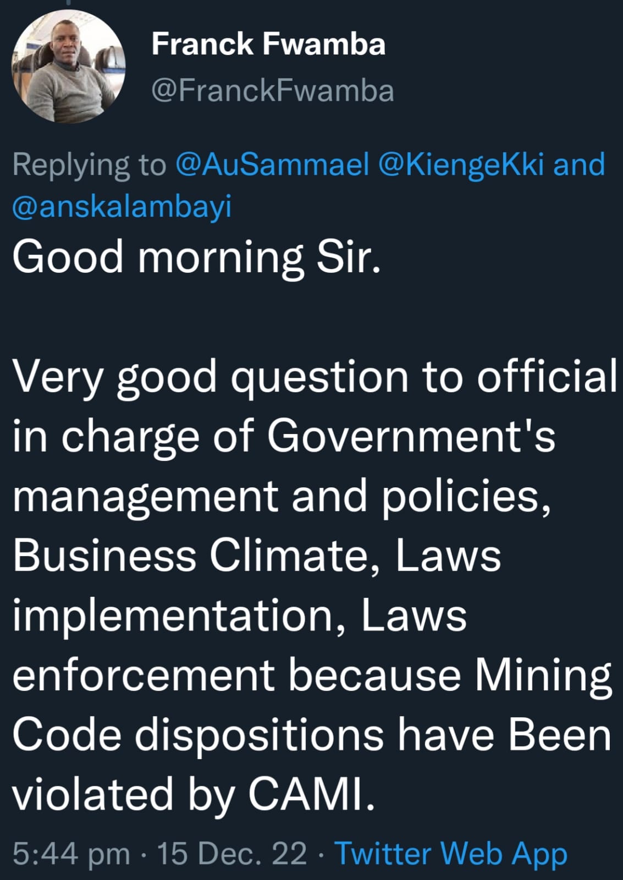Click the word "enforcement" in the tweet

coord(143,675)
